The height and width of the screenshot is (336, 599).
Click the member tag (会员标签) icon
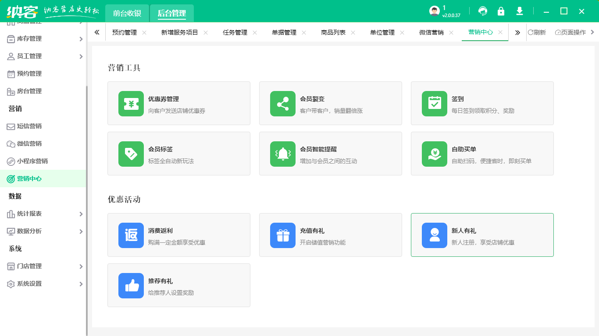coord(131,154)
